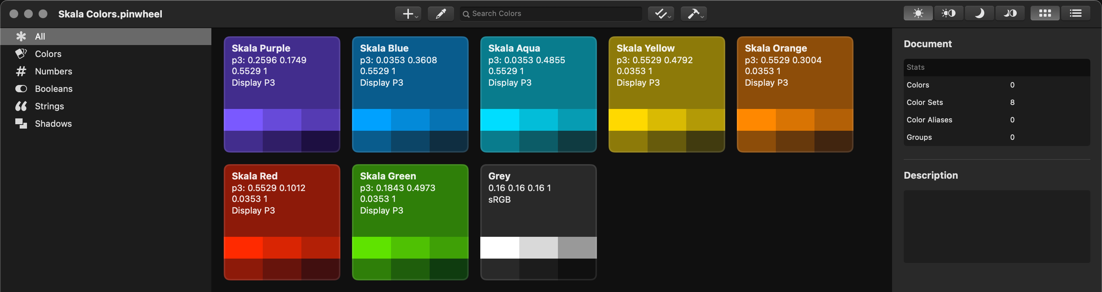The image size is (1102, 292).
Task: Pick the bright yellow swatch in Skala Yellow
Action: tap(628, 120)
